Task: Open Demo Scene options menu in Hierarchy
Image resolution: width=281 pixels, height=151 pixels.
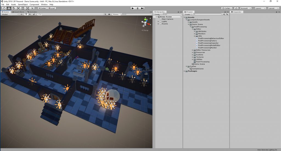Action: [x=181, y=17]
